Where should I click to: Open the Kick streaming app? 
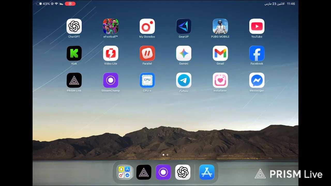tap(74, 53)
